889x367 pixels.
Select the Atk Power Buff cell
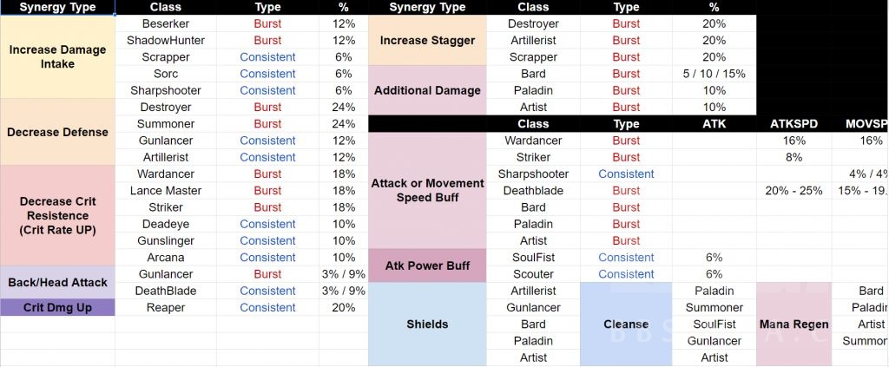(x=426, y=265)
